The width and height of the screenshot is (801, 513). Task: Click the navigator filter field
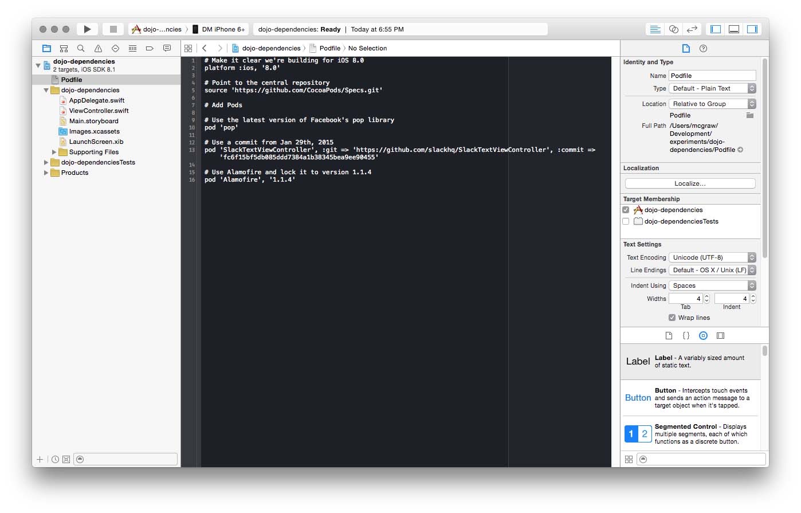[125, 459]
